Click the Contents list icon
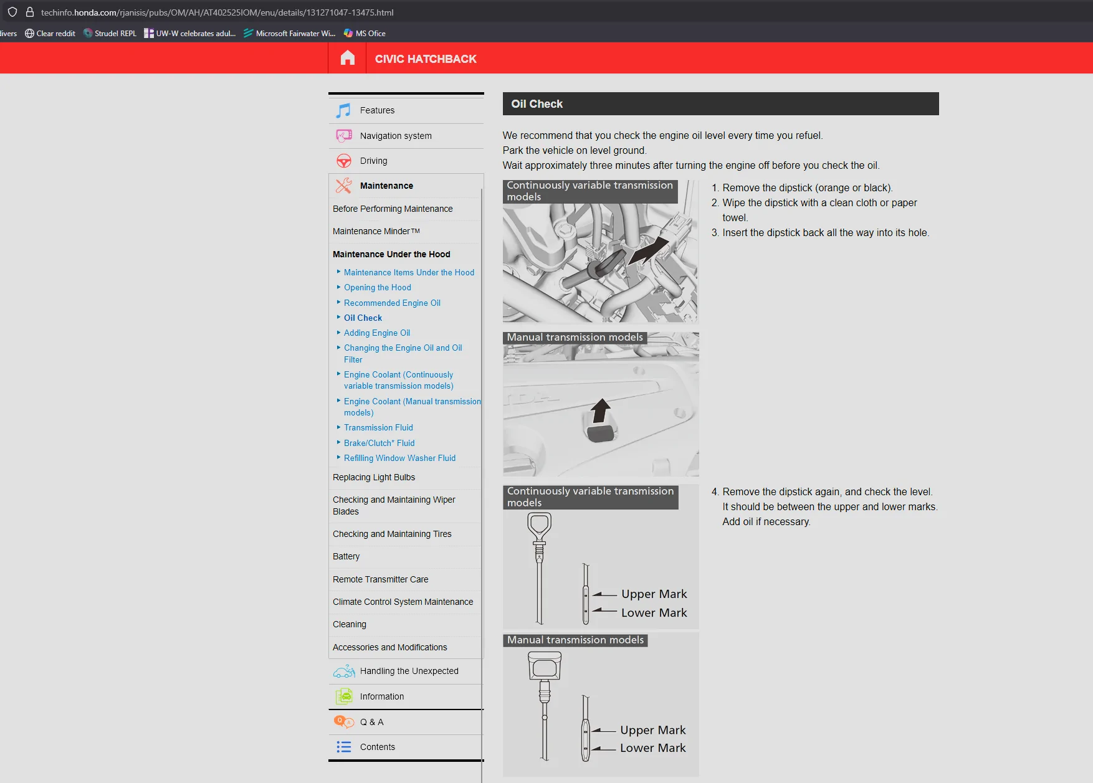Viewport: 1093px width, 783px height. [x=344, y=747]
